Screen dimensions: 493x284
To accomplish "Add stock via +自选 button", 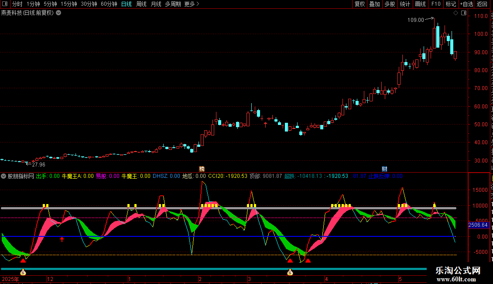I will [466, 4].
